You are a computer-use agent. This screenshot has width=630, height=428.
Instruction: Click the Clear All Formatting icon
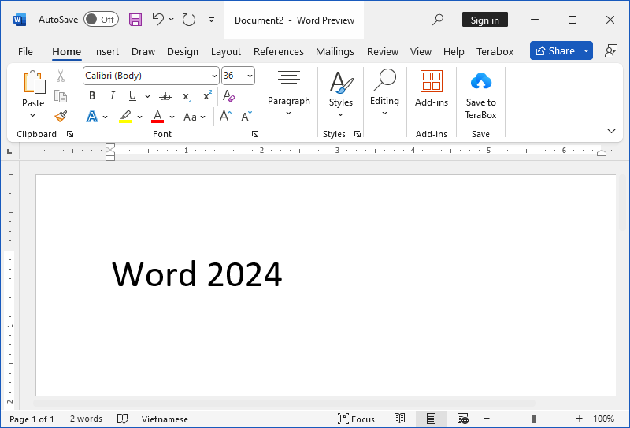(229, 96)
